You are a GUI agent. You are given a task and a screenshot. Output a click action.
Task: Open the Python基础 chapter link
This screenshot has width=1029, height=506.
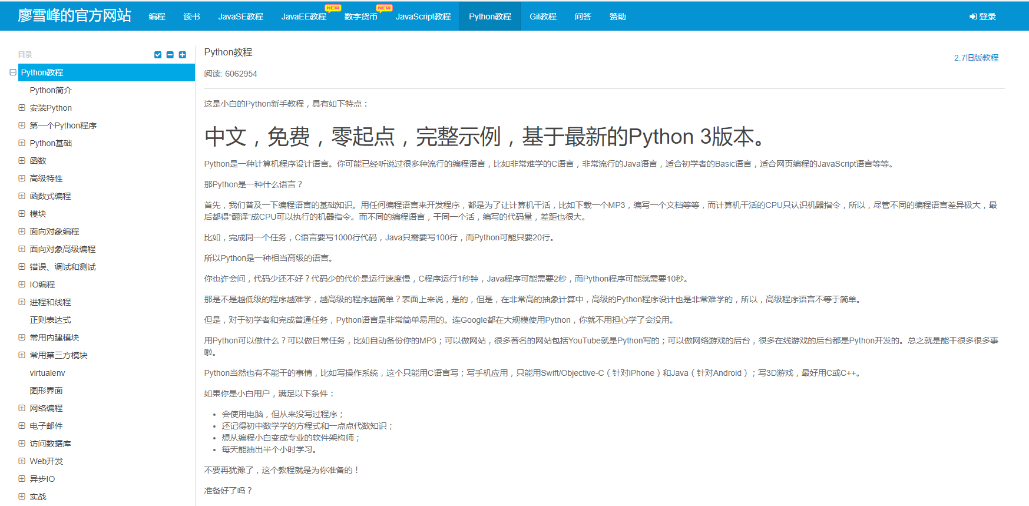[51, 143]
